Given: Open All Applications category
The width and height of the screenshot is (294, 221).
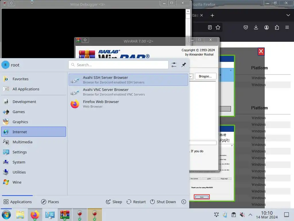Looking at the screenshot, I should pyautogui.click(x=34, y=89).
